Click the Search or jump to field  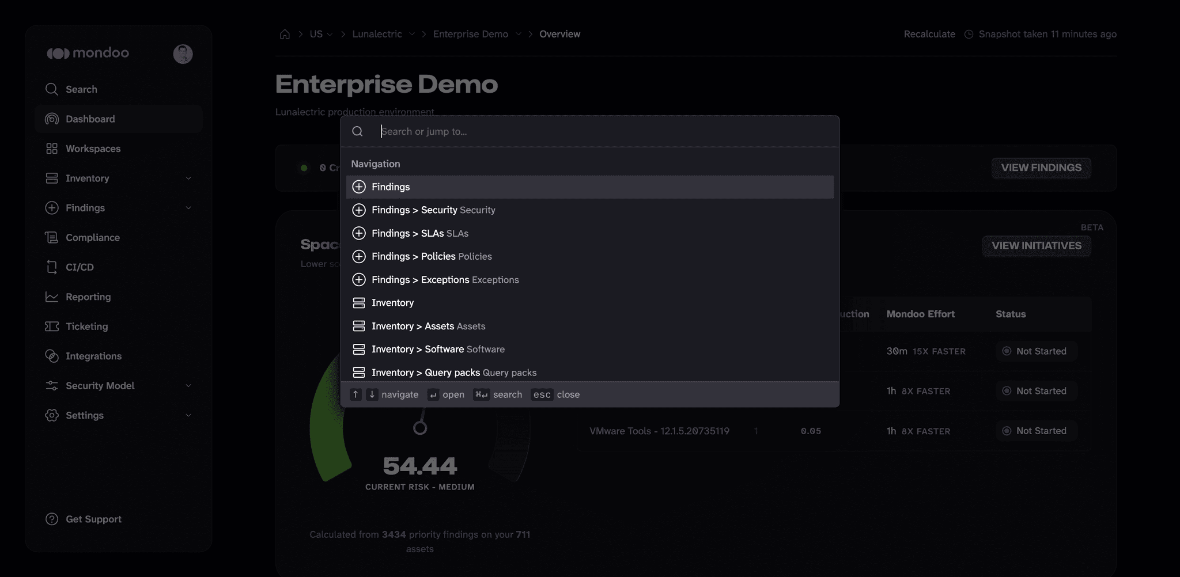pyautogui.click(x=605, y=131)
